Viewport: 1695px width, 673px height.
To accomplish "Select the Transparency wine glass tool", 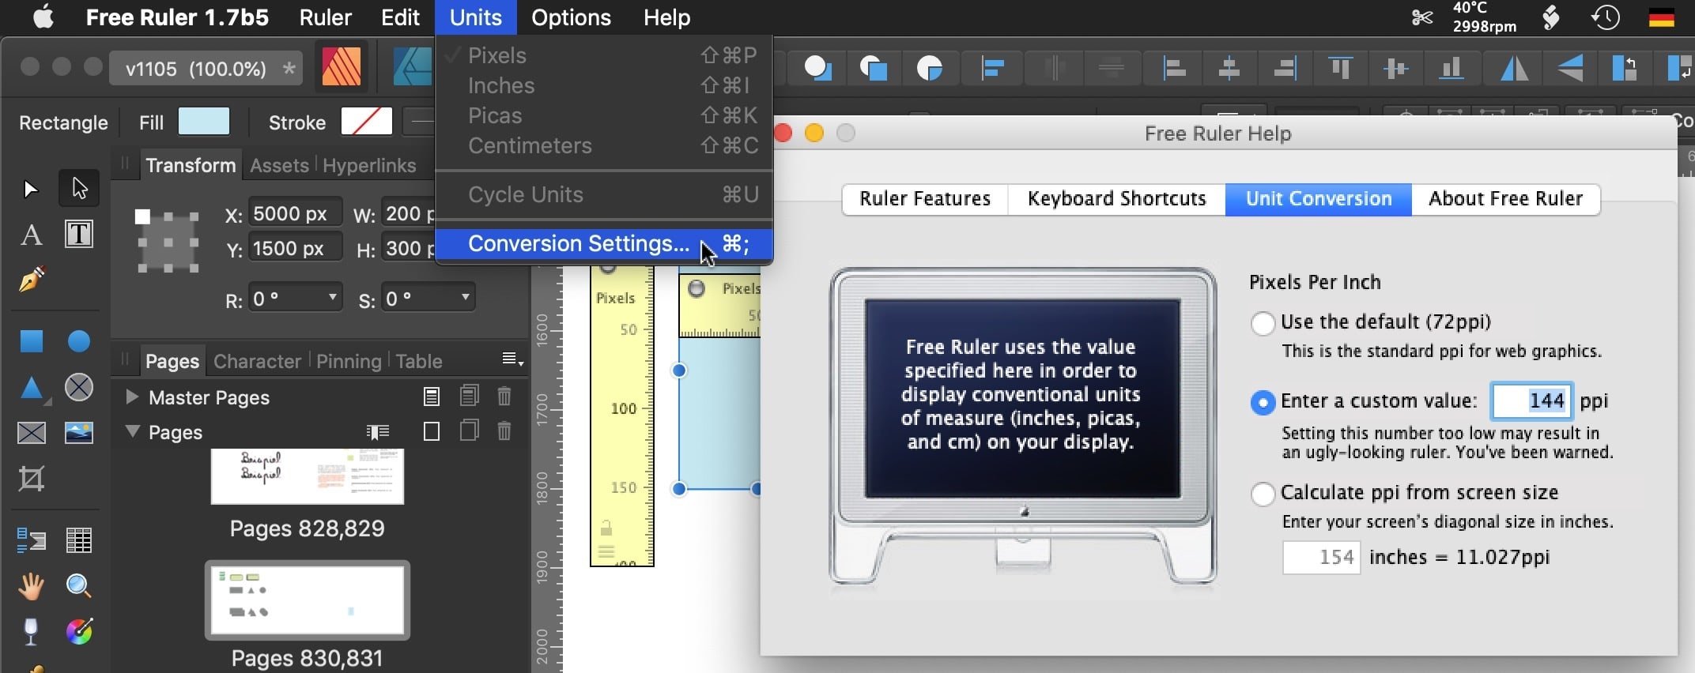I will point(31,632).
